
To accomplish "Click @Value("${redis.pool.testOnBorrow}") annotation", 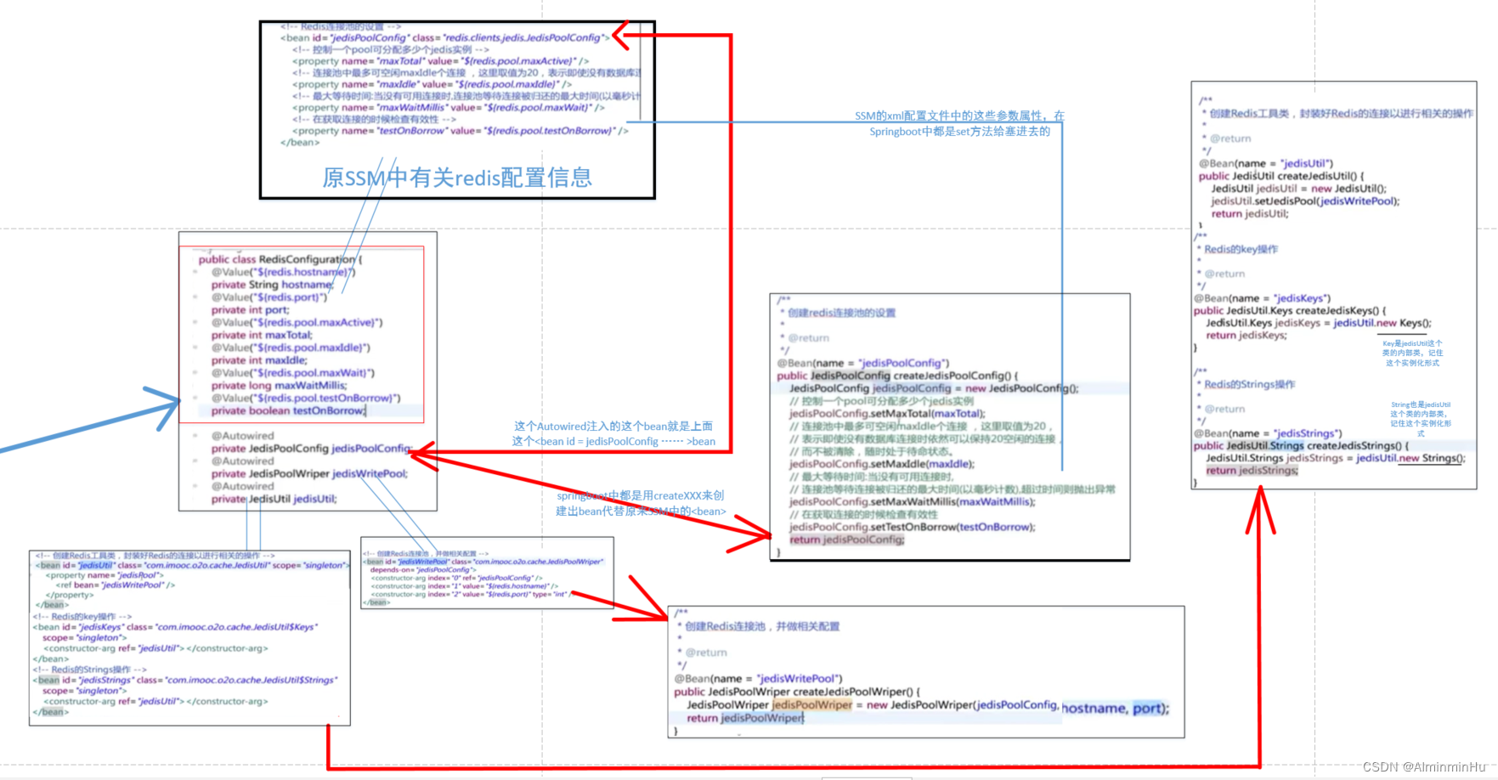I will pos(306,398).
